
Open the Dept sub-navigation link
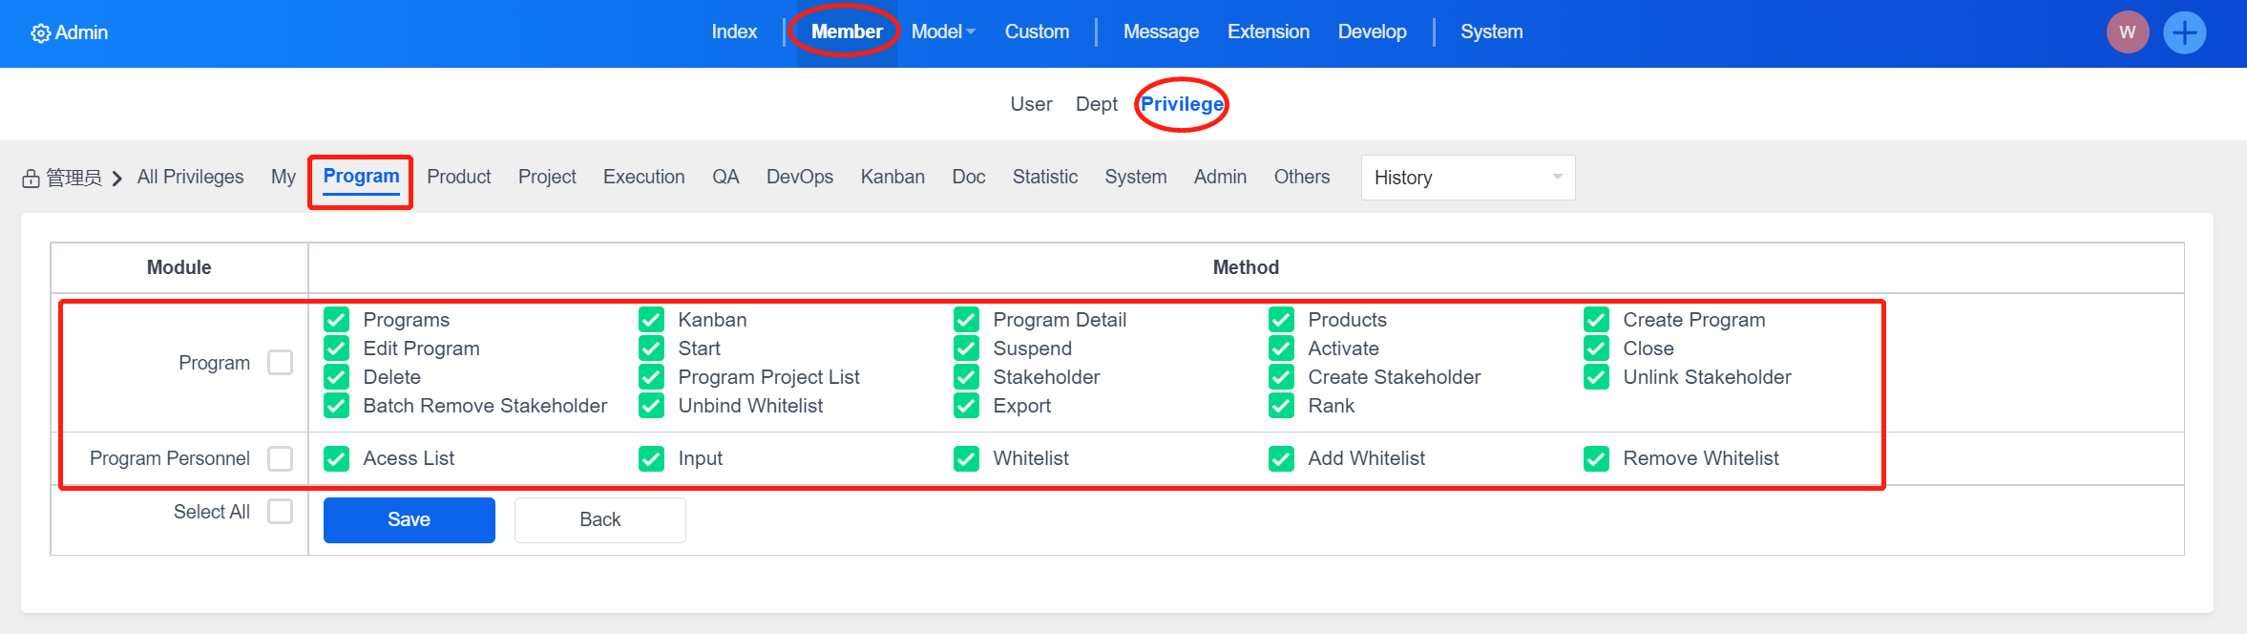pyautogui.click(x=1096, y=104)
